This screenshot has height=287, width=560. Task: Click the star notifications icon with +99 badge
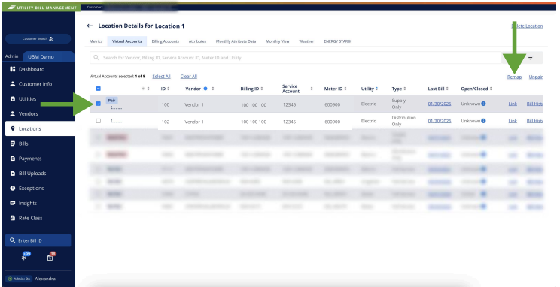pos(25,257)
